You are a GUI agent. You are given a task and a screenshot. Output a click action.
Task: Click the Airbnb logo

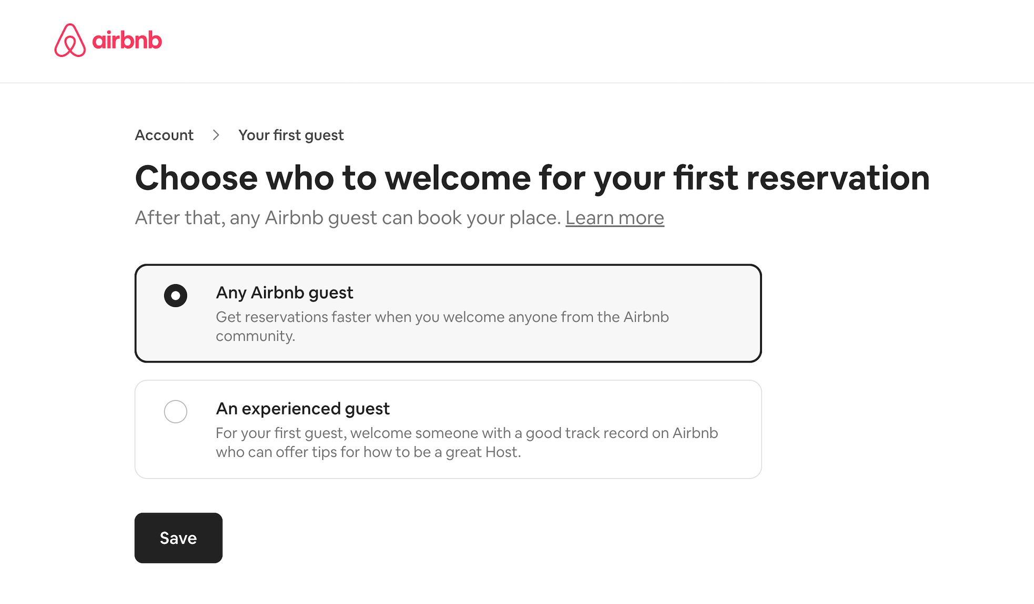click(x=108, y=40)
